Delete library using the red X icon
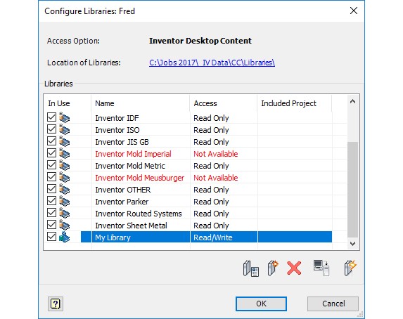The height and width of the screenshot is (319, 403). pos(294,268)
